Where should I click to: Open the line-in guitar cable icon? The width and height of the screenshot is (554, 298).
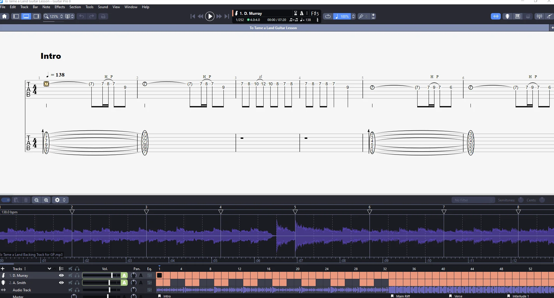point(549,16)
